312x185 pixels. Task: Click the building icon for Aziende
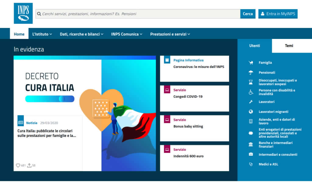(x=251, y=121)
